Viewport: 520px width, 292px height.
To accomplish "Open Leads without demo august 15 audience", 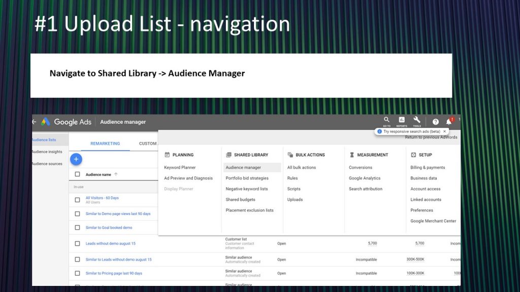I will 110,244.
